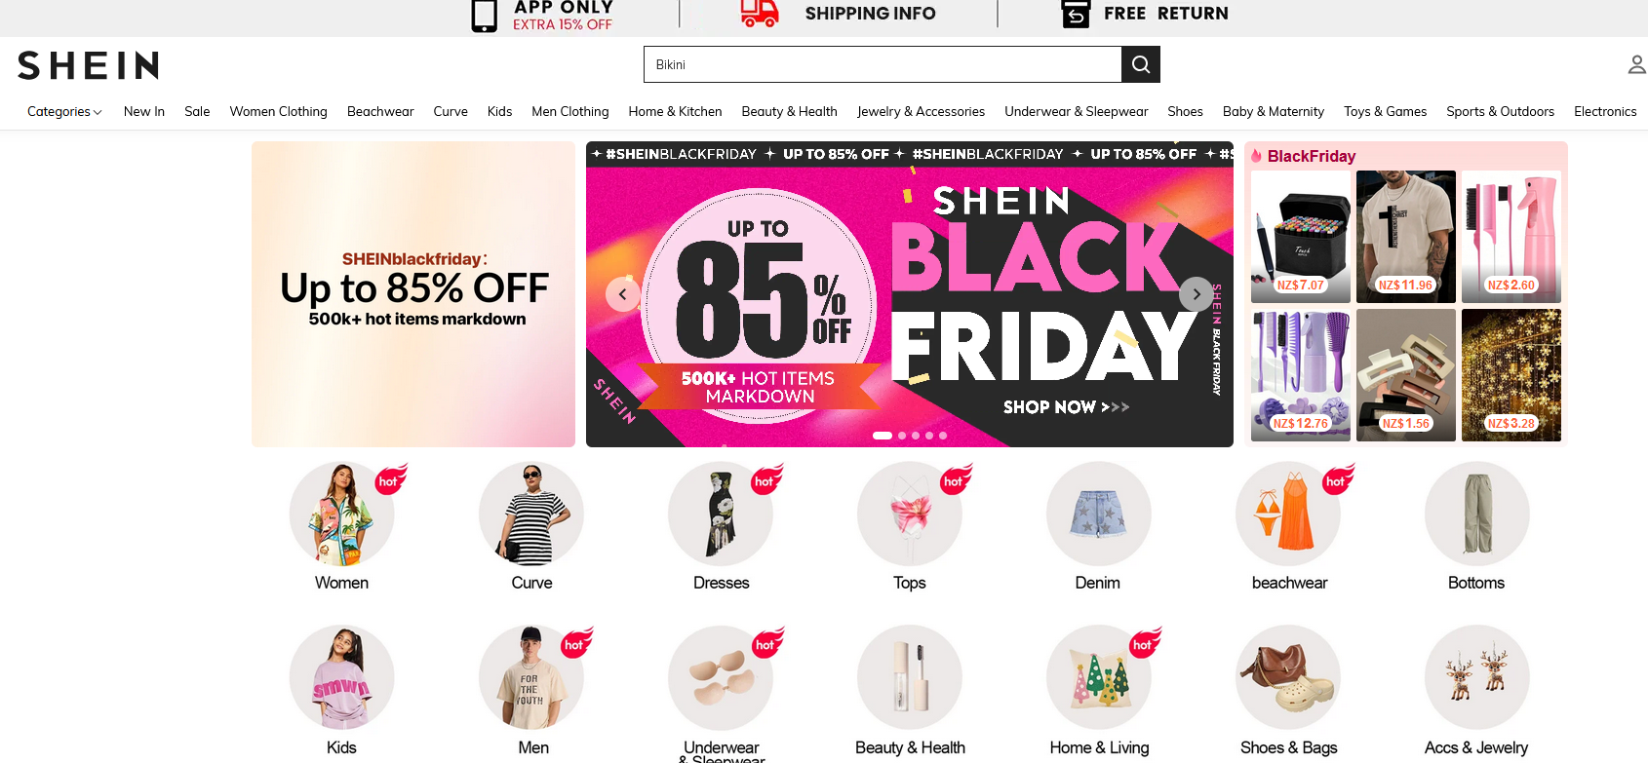Open the Denim shorts category circle
This screenshot has width=1648, height=763.
[1098, 514]
